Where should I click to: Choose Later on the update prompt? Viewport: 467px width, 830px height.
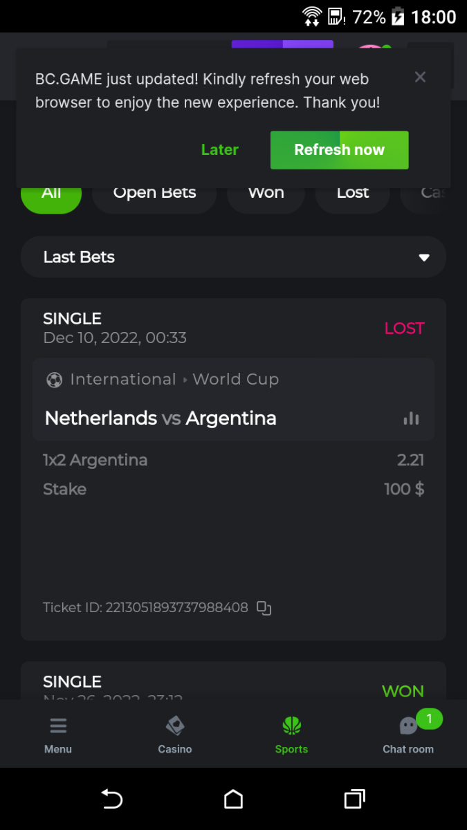[220, 150]
